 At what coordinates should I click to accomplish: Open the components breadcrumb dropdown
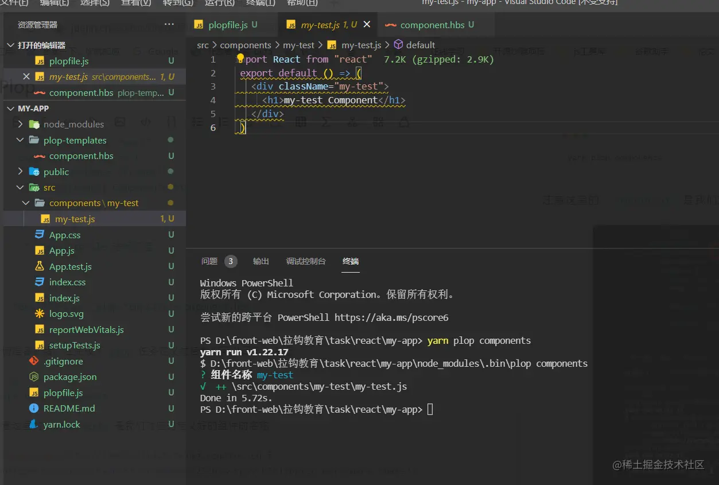[246, 45]
